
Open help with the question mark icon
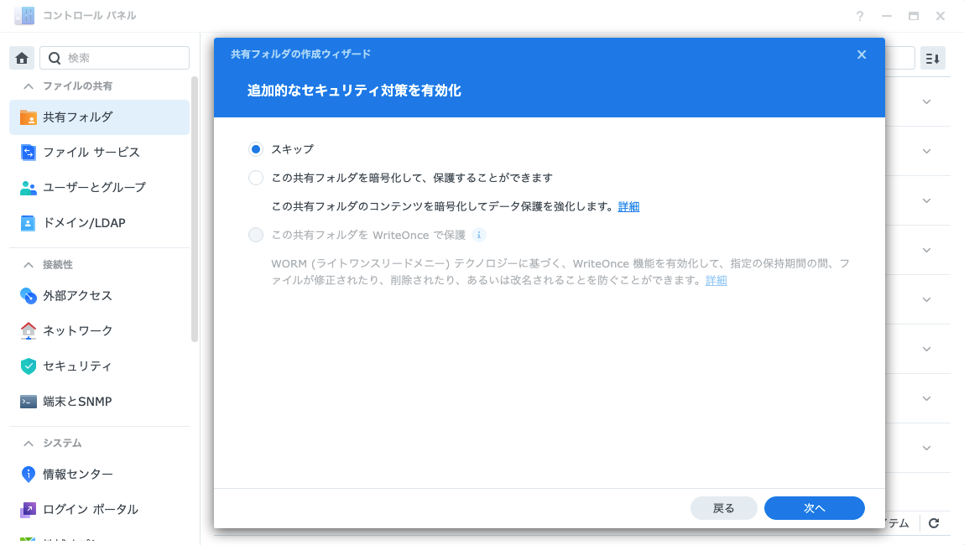pos(859,16)
